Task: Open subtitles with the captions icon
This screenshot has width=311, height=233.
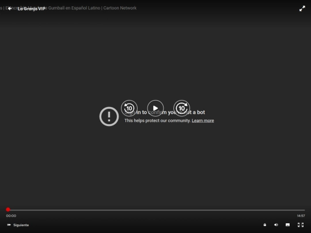Action: point(287,225)
